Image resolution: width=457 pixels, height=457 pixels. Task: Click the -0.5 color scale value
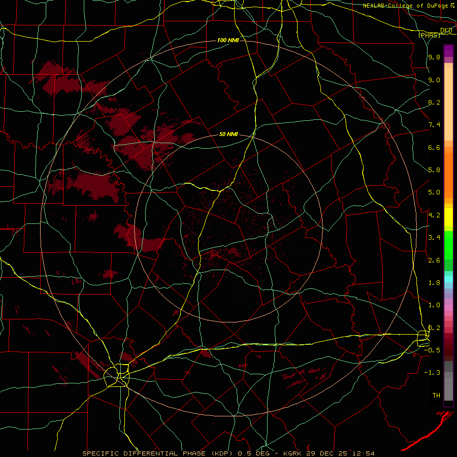point(432,350)
